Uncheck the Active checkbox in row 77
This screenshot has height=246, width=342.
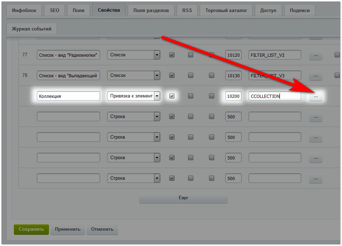pyautogui.click(x=172, y=55)
